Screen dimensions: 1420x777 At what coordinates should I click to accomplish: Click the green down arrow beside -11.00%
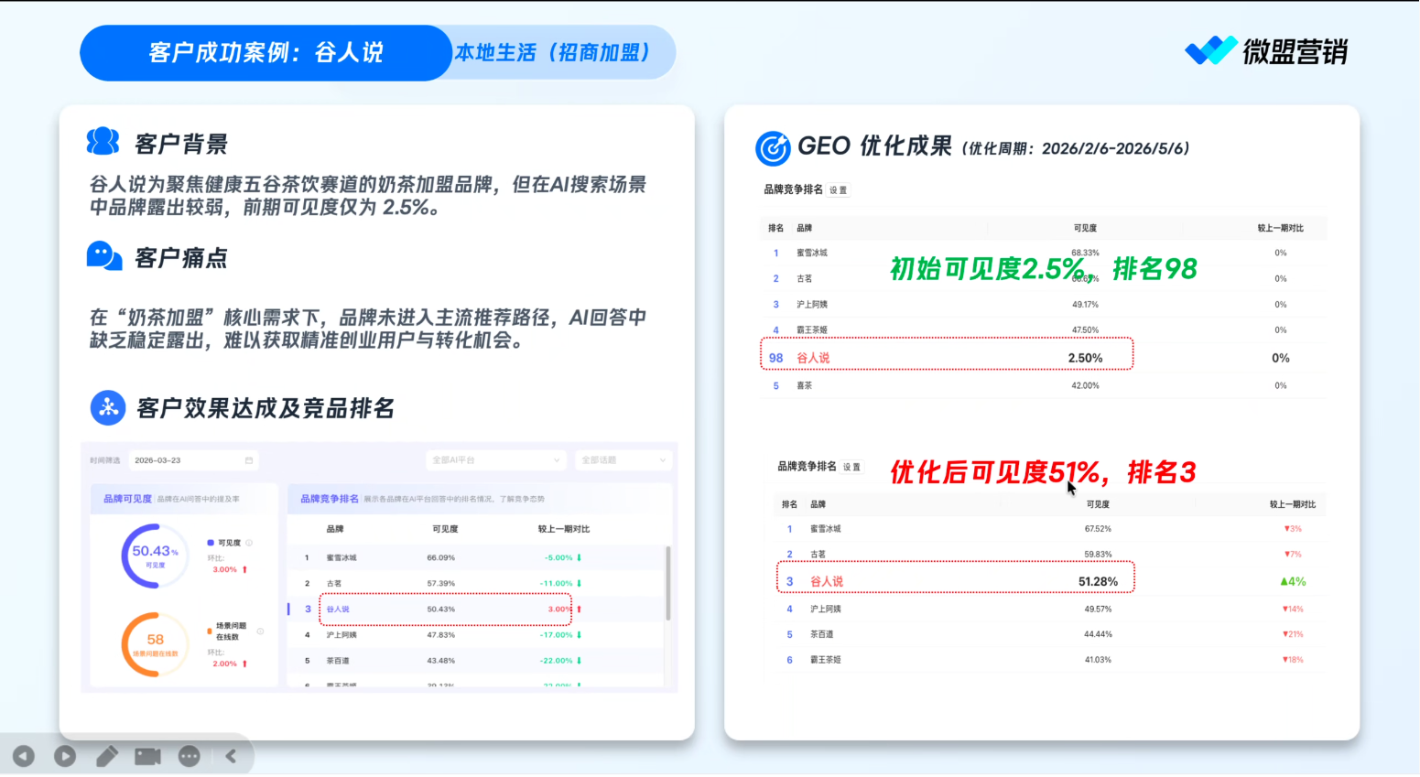[579, 583]
